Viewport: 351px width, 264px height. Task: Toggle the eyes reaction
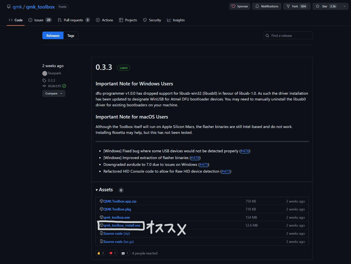(x=125, y=253)
